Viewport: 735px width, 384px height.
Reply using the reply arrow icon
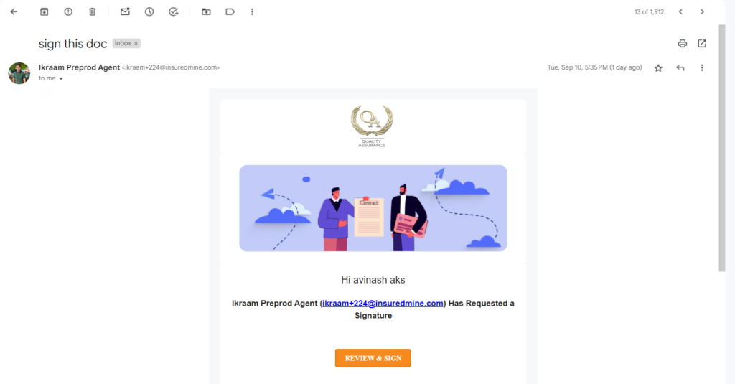680,68
